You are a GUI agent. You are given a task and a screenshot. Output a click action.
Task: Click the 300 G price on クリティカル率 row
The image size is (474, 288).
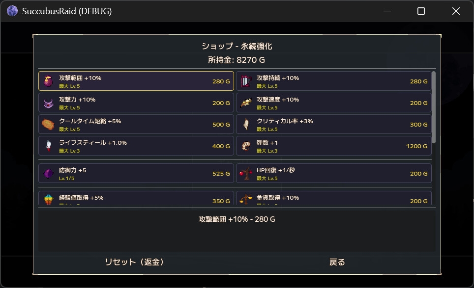click(x=418, y=125)
